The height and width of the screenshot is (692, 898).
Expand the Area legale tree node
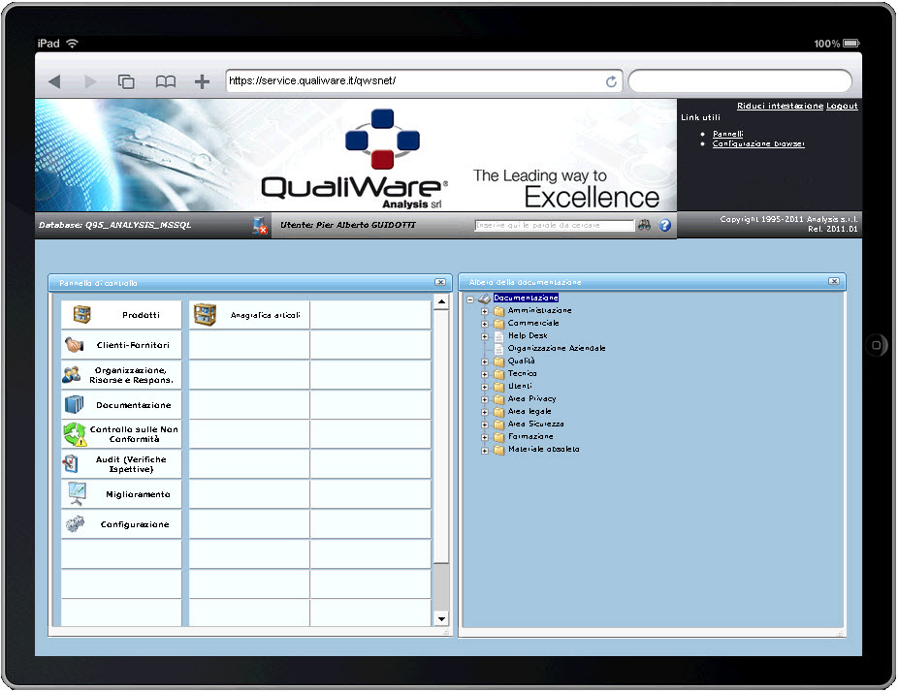click(485, 412)
